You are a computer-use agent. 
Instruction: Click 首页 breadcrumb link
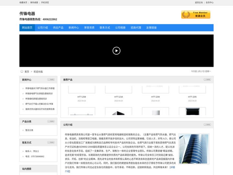[27, 72]
